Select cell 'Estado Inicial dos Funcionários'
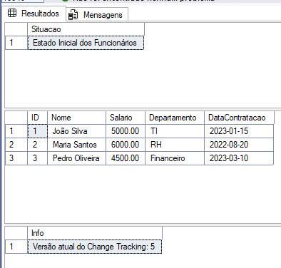 [86, 43]
